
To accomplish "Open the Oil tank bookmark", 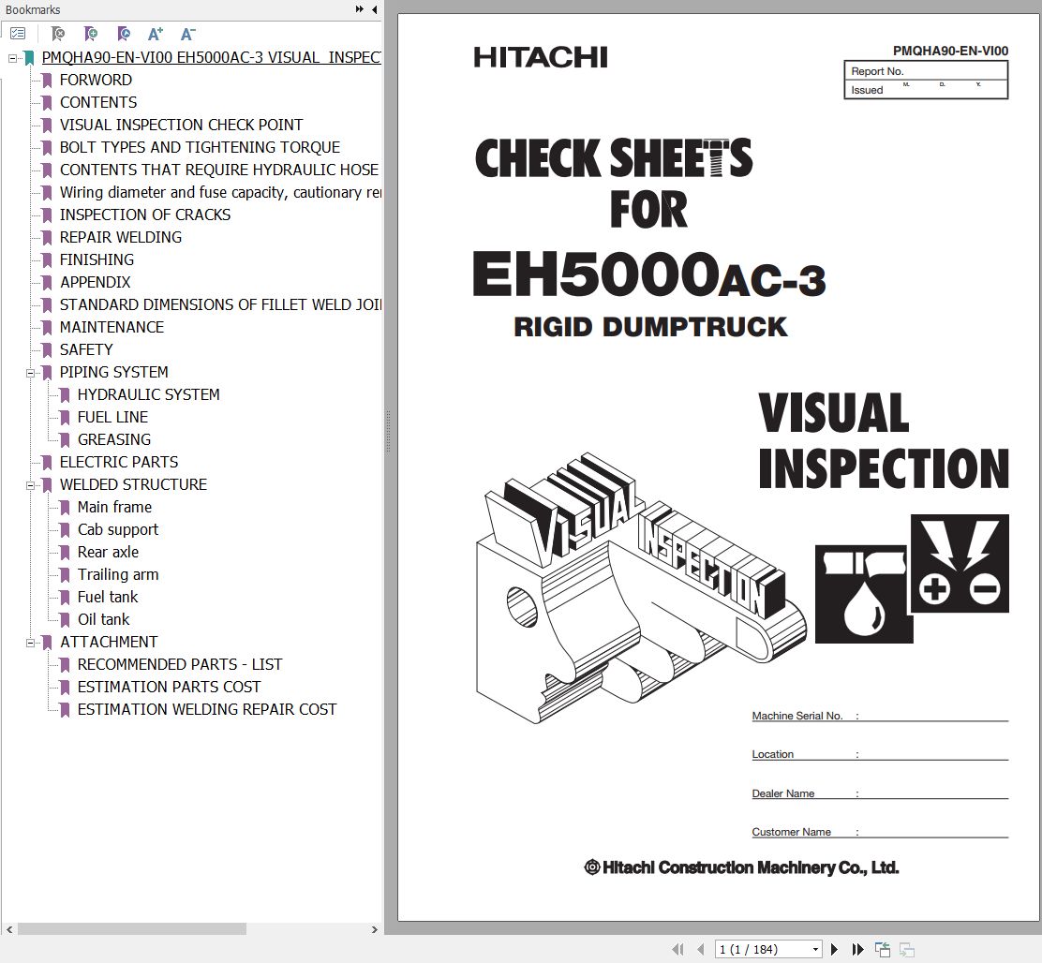I will 104,619.
